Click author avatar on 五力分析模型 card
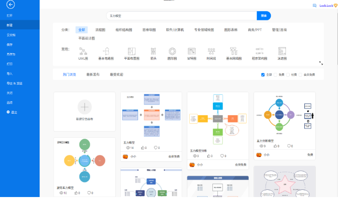This screenshot has height=198, width=338. (259, 155)
